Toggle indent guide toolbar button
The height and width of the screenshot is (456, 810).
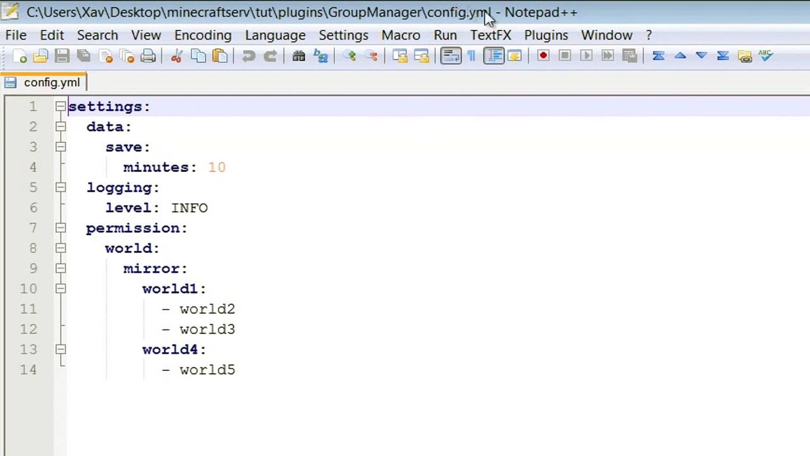point(494,56)
